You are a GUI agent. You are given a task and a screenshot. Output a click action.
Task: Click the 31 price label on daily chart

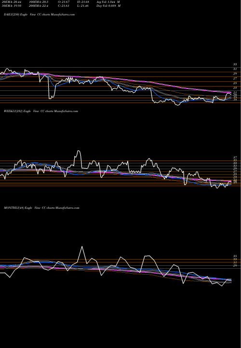(x=235, y=69)
